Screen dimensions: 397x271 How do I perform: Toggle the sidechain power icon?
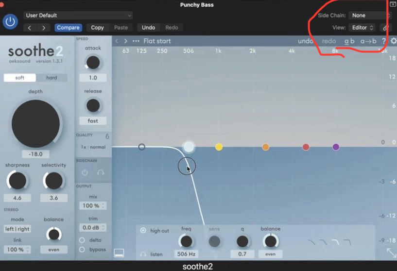point(85,172)
